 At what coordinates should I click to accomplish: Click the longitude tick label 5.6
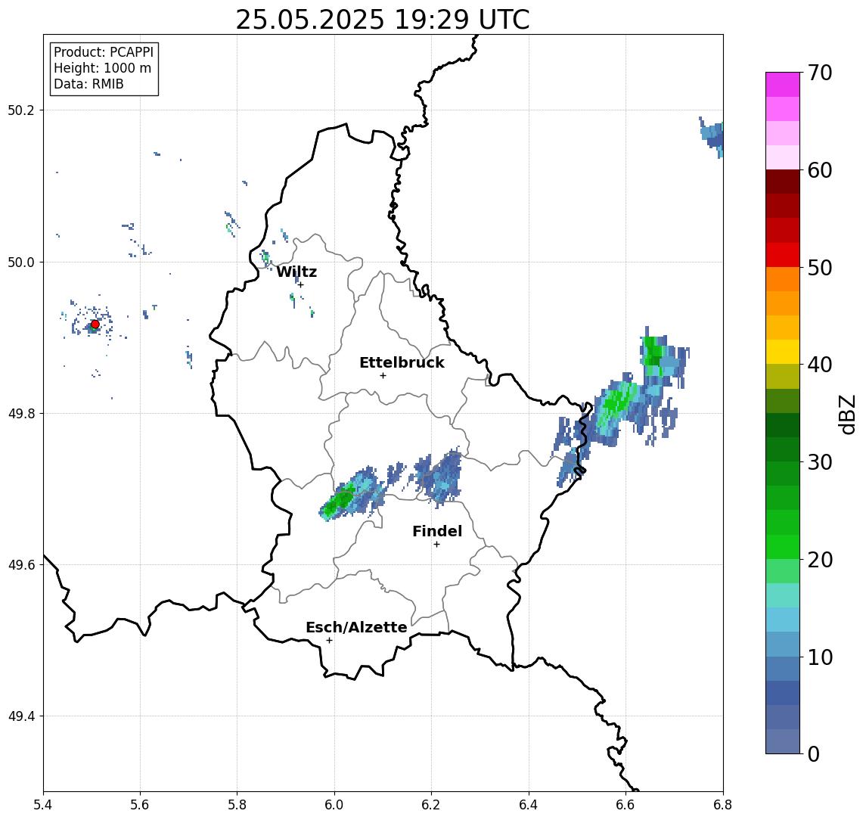click(x=140, y=805)
